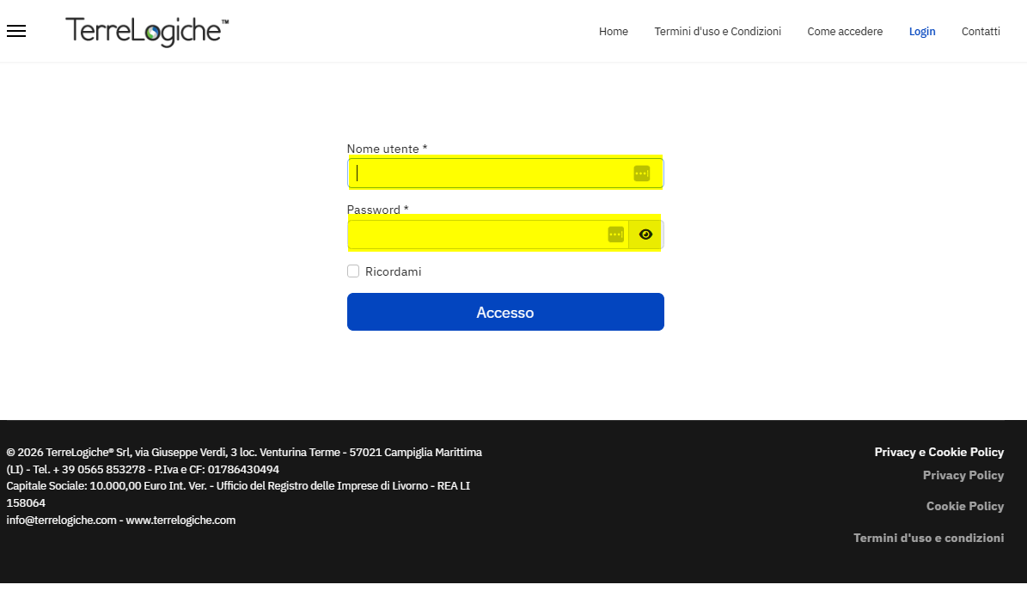Click the info@terrelogiche.com email address
Viewport: 1027px width, 609px height.
(62, 520)
